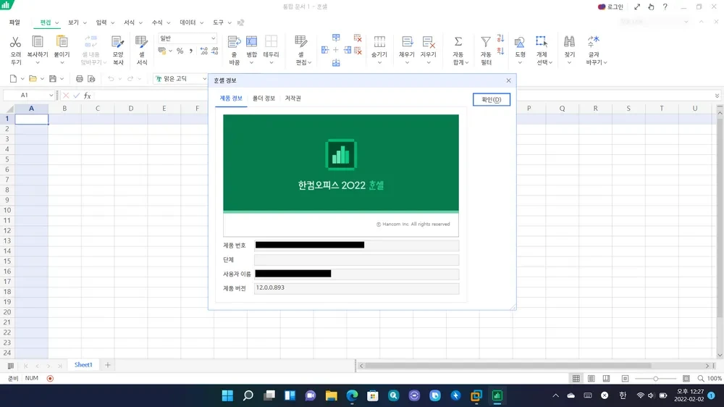Open the number format (일반) dropdown
Viewport: 724px width, 407px height.
coord(213,38)
